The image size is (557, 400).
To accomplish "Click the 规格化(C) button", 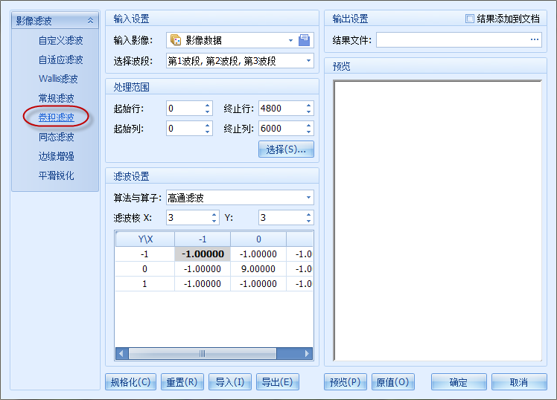I will tap(130, 382).
